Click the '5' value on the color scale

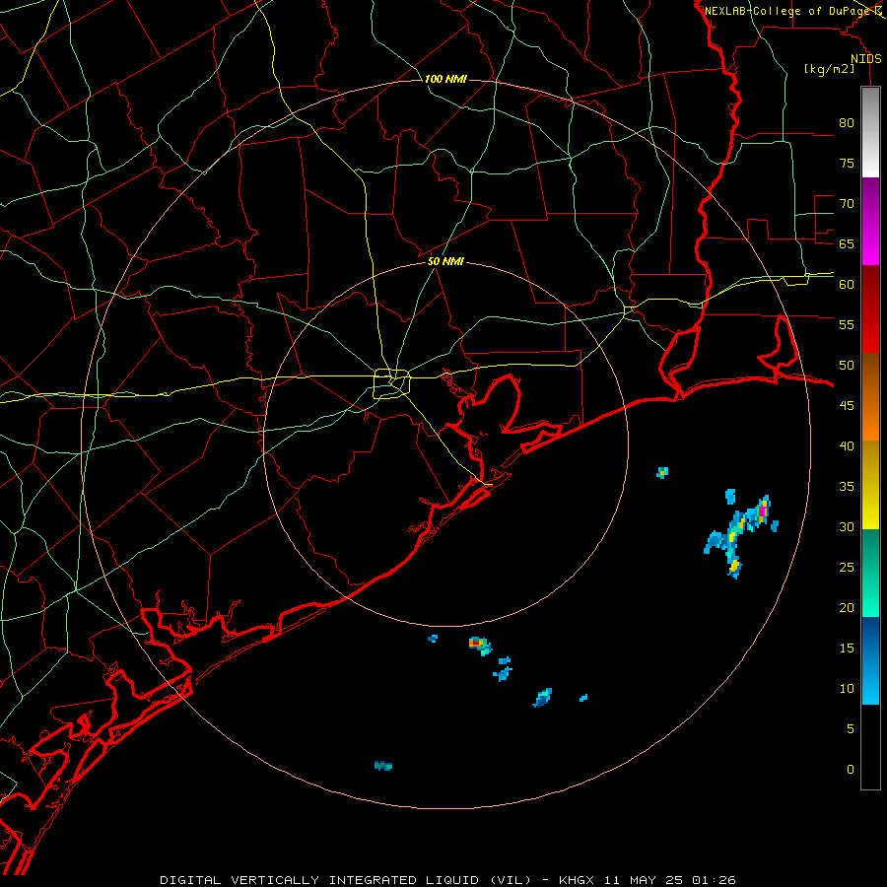(851, 728)
